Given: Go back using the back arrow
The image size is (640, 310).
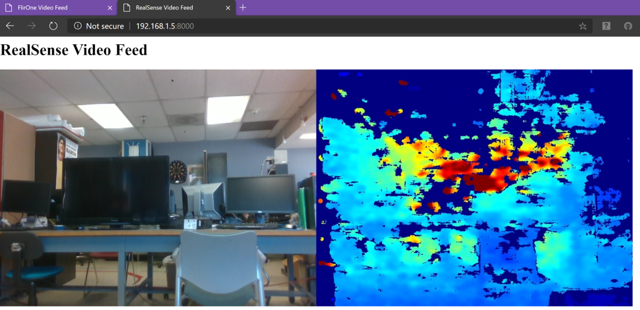Looking at the screenshot, I should (x=10, y=26).
